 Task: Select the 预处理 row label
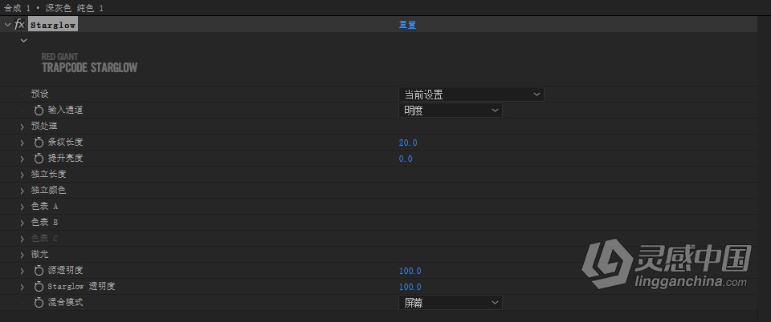44,127
